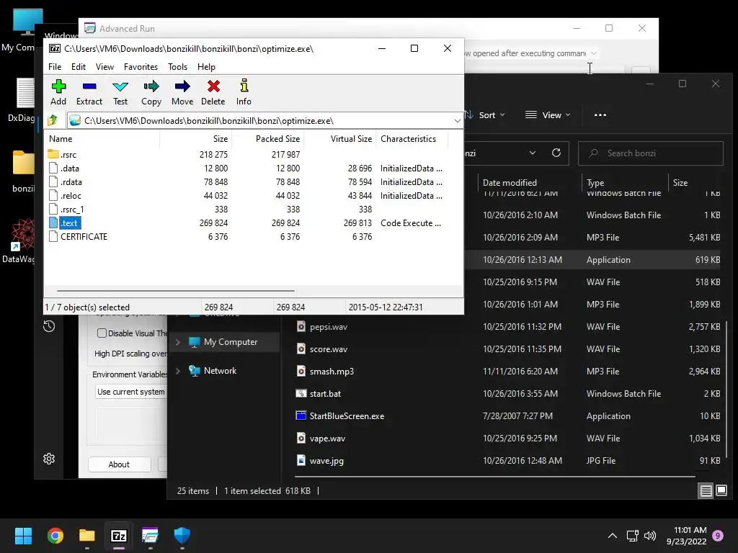This screenshot has width=738, height=553.
Task: Refresh the File Explorer folder
Action: click(556, 153)
